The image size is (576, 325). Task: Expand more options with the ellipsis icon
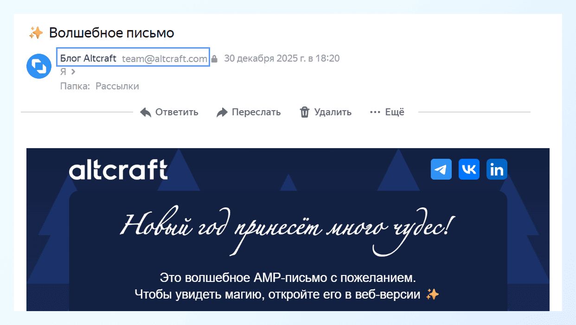click(374, 112)
